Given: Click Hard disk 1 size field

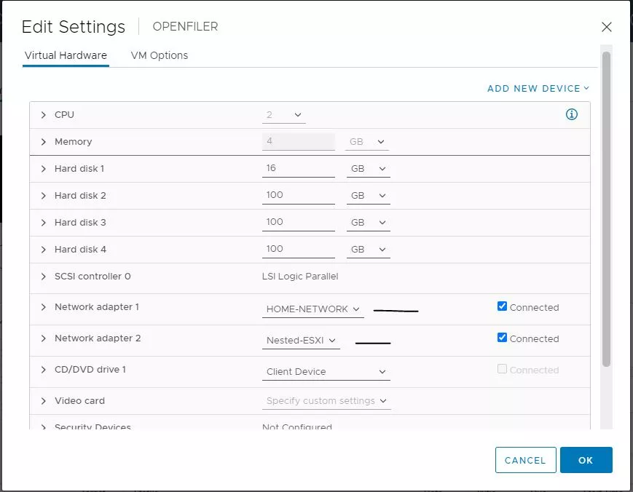Looking at the screenshot, I should (299, 169).
